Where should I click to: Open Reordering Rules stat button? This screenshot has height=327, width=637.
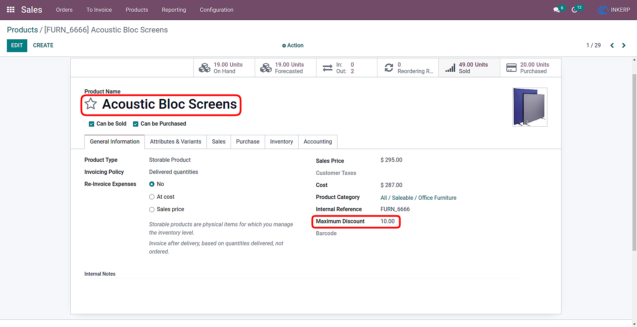(x=408, y=68)
